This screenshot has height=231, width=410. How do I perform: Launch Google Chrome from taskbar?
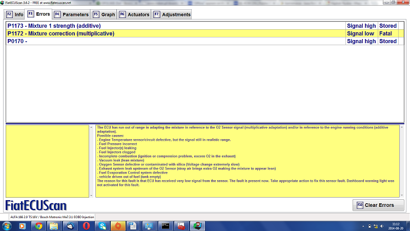[x=38, y=226]
